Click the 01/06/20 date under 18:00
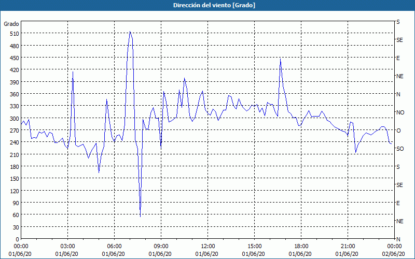This screenshot has width=415, height=259. coord(300,254)
